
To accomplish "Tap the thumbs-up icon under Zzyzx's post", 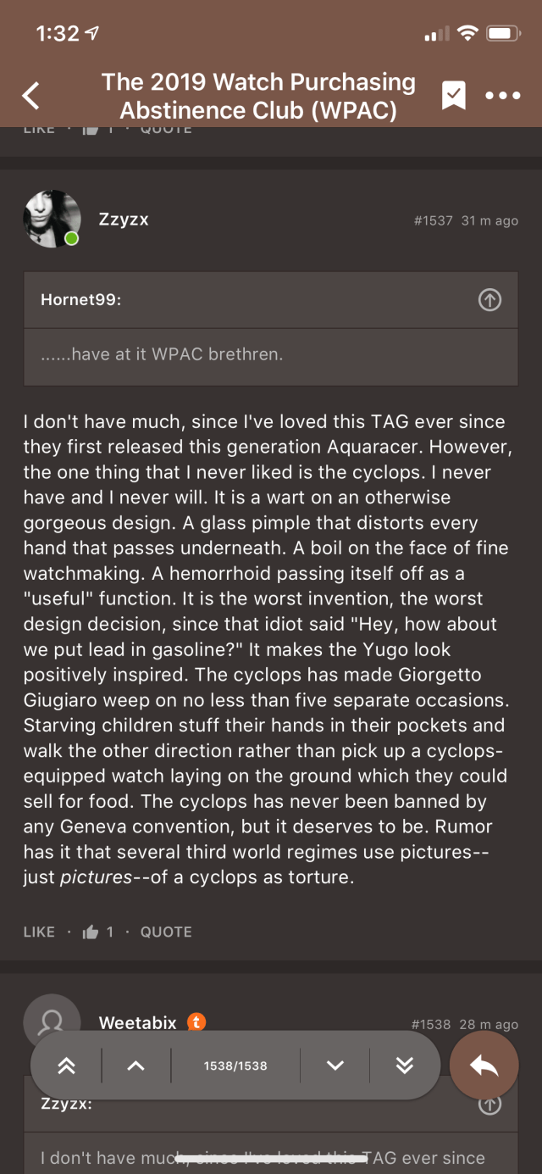I will pos(91,932).
